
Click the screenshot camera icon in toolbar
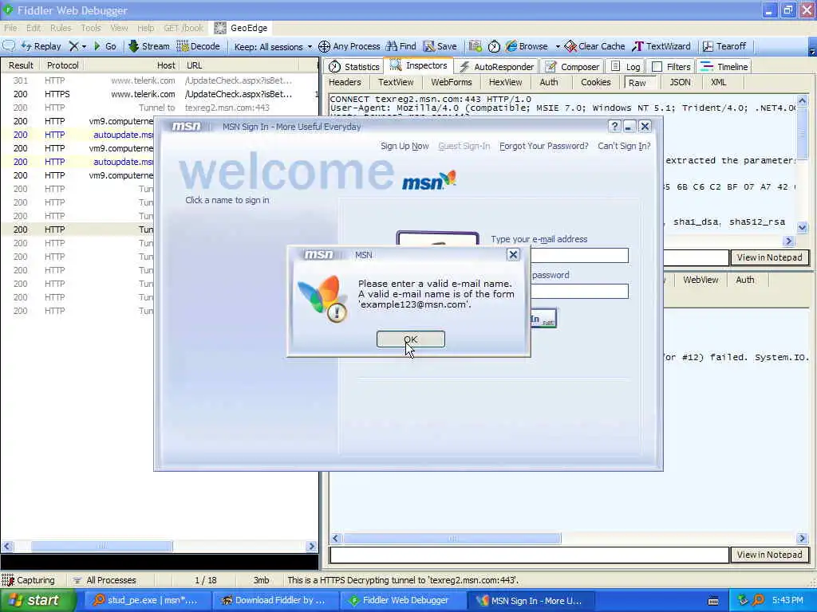tap(475, 46)
